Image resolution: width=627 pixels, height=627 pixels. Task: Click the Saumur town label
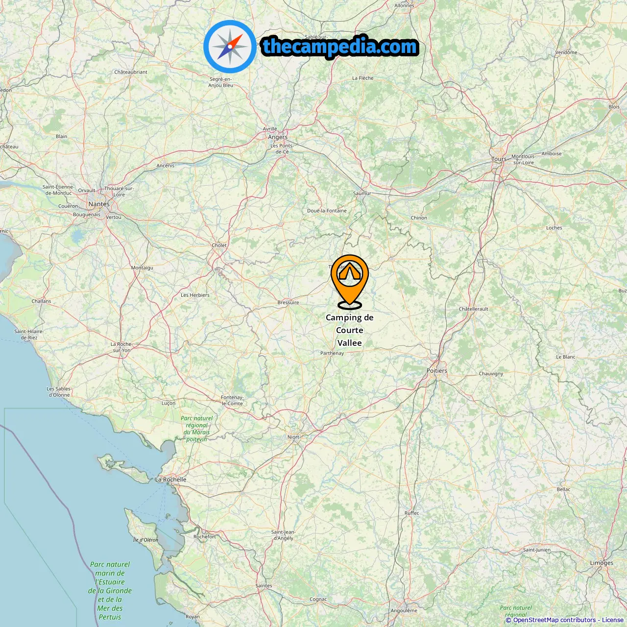click(x=362, y=193)
